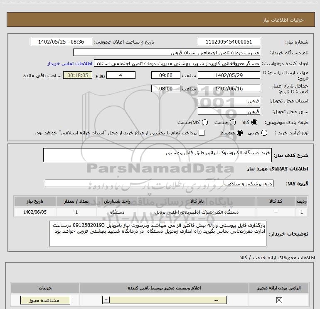This screenshot has height=309, width=320.
Task: Select the کالا radio button
Action: (x=254, y=122)
